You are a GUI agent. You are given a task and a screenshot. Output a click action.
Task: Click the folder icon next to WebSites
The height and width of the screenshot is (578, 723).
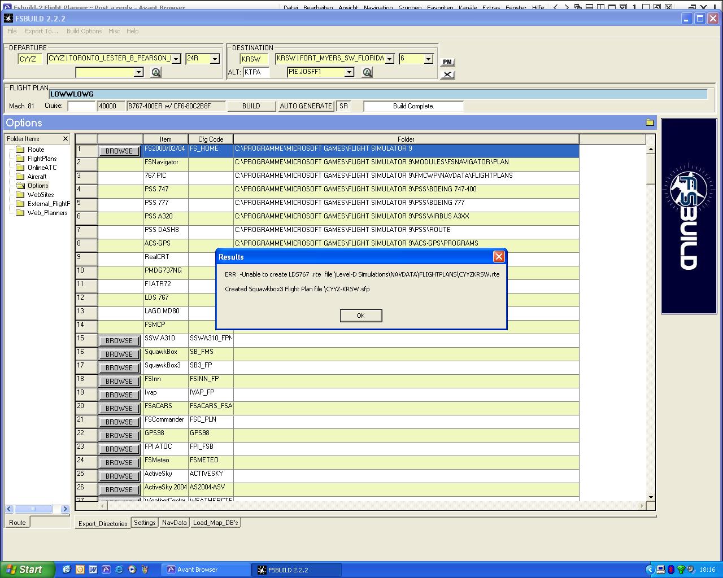[20, 195]
